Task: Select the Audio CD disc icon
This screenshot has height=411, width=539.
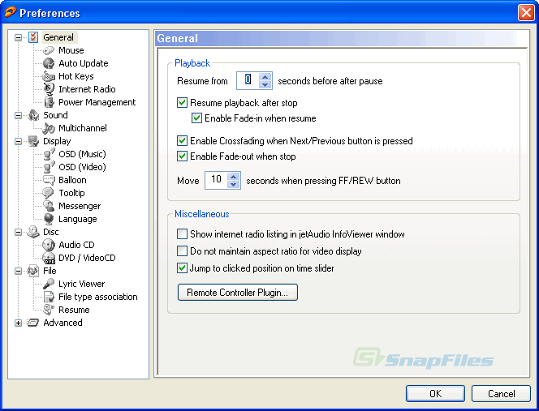Action: [49, 245]
